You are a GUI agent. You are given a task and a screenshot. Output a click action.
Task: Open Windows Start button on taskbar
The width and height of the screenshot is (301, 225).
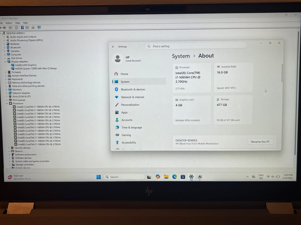[x=99, y=177]
